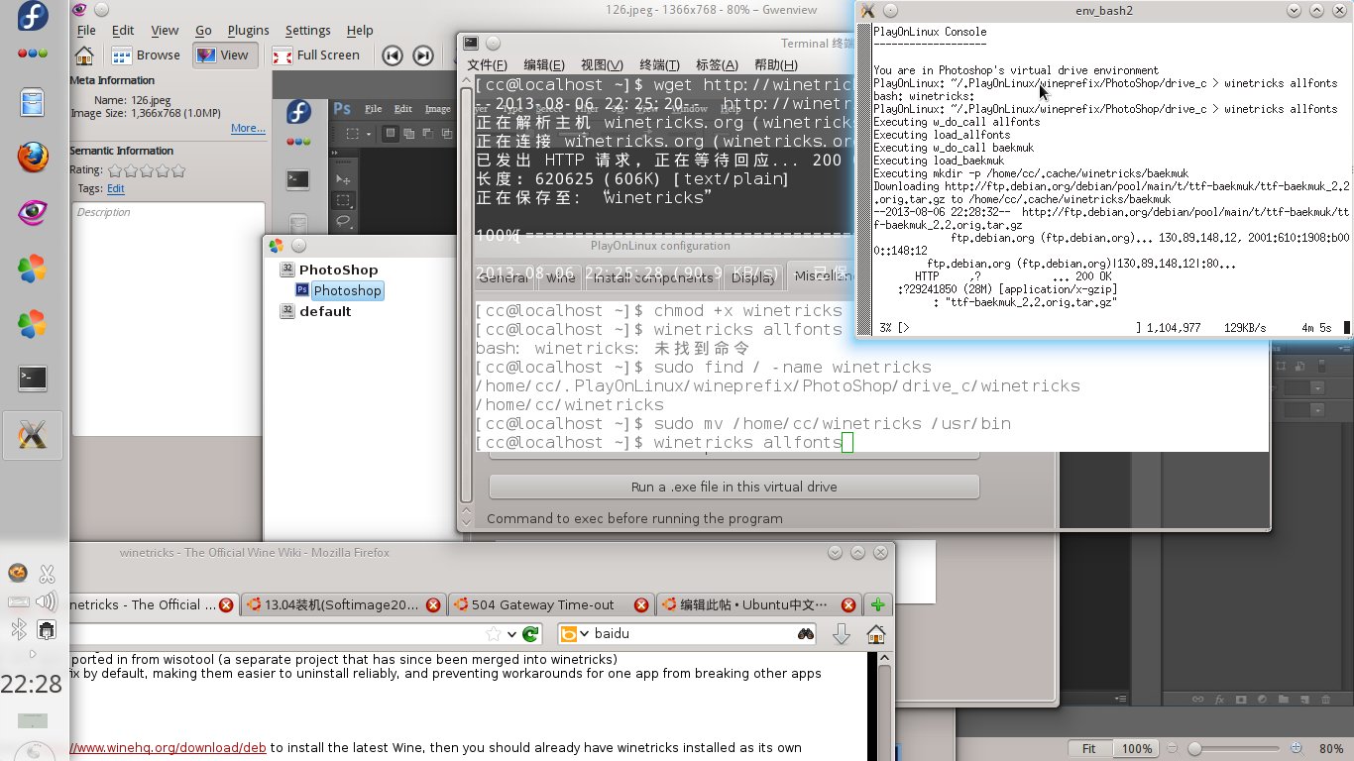
Task: Open the winehq.org/download/deb link
Action: coord(168,748)
